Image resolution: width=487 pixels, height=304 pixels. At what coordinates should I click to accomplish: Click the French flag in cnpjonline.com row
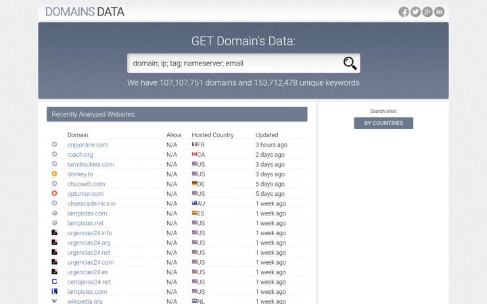pos(194,145)
